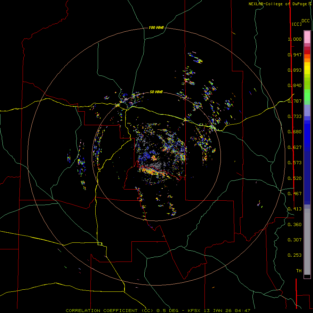Screen dimensions: 313x313
Task: Click the 0.467 legend value
Action: coord(295,194)
